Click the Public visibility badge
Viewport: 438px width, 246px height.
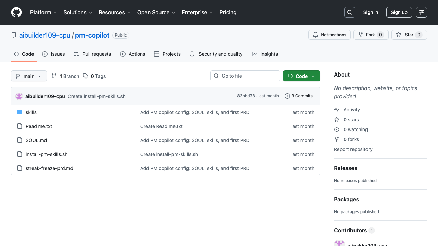click(121, 35)
